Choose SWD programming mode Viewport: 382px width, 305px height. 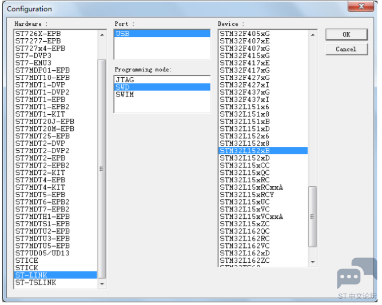click(162, 87)
